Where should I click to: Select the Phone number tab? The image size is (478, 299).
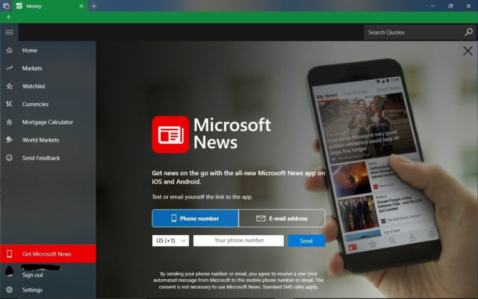(x=196, y=219)
